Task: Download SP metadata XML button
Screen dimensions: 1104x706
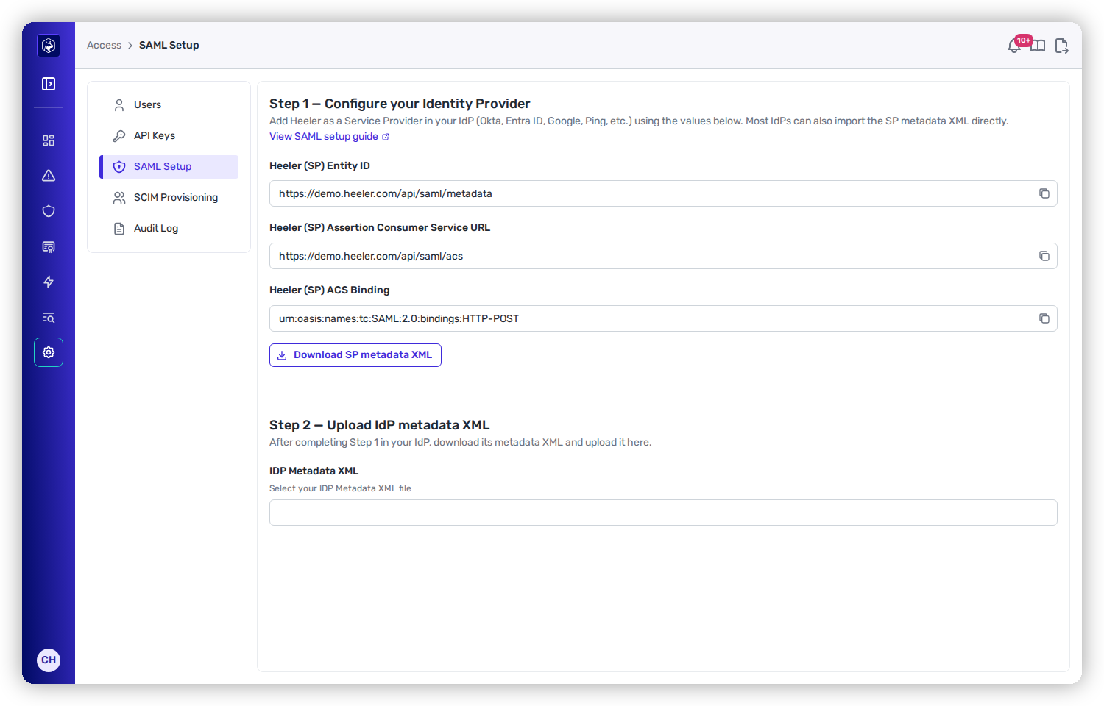Action: click(x=355, y=355)
